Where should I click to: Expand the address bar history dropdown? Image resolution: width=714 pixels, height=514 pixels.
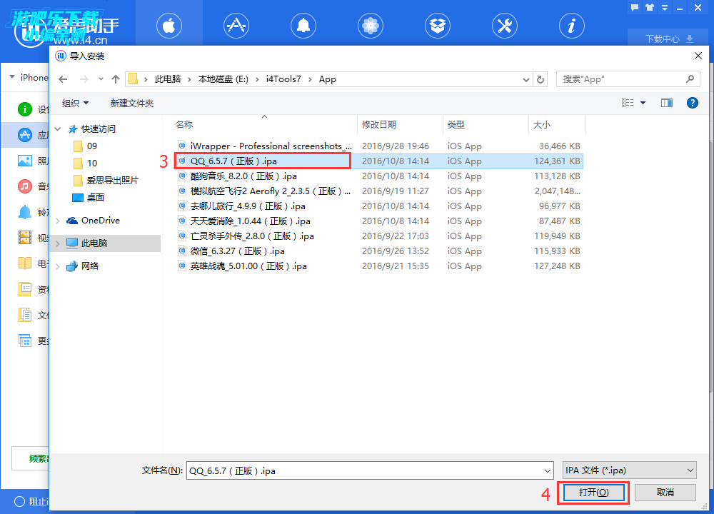point(526,80)
